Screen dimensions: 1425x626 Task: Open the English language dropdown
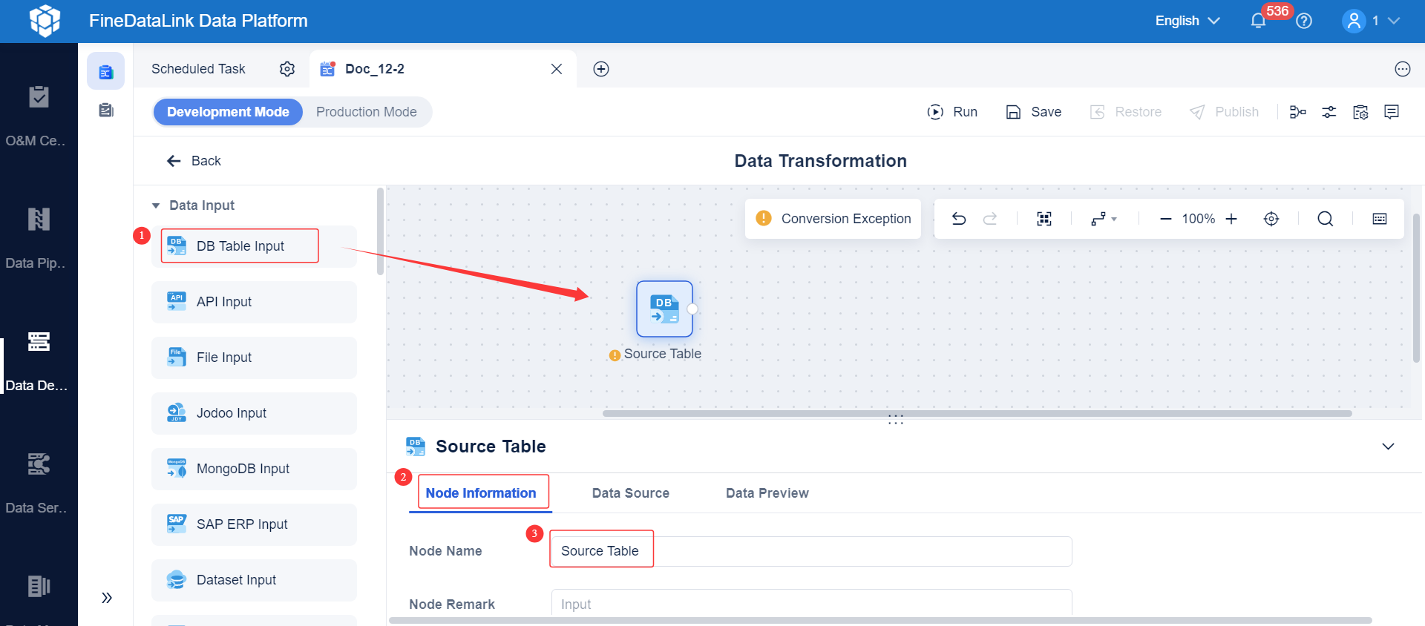[1187, 21]
